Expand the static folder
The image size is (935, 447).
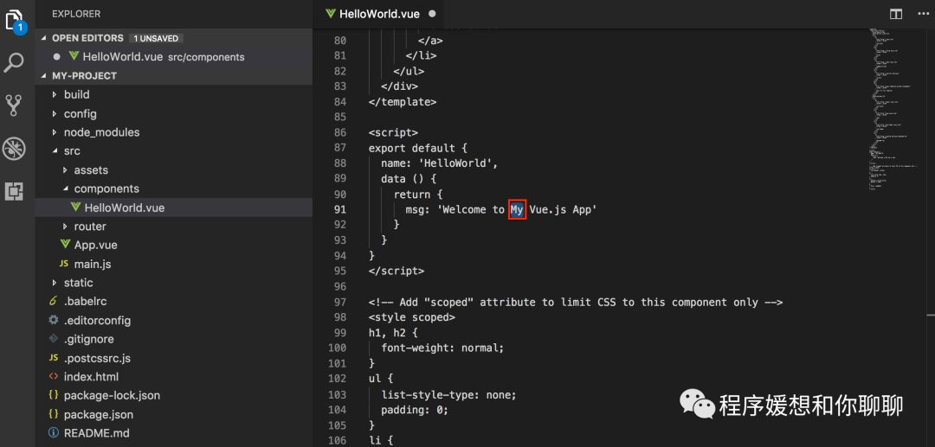(55, 283)
